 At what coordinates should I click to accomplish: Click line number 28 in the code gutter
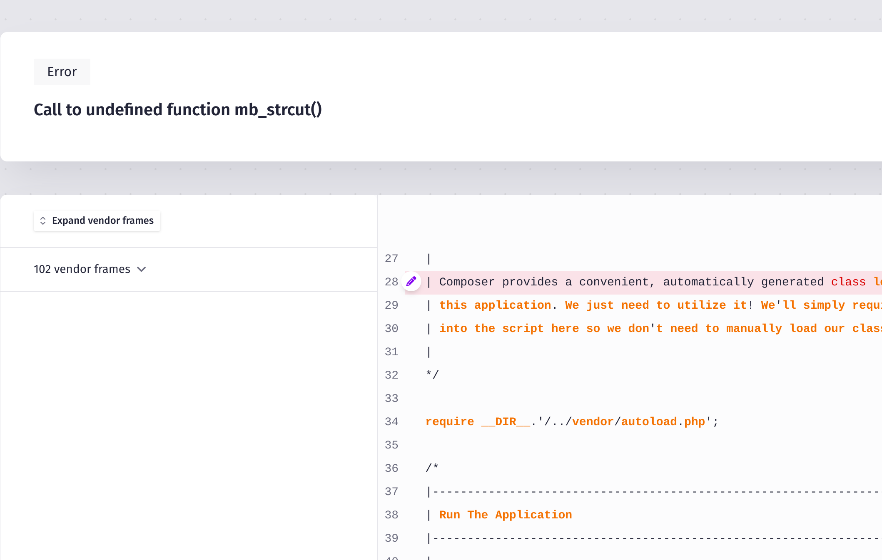(391, 282)
